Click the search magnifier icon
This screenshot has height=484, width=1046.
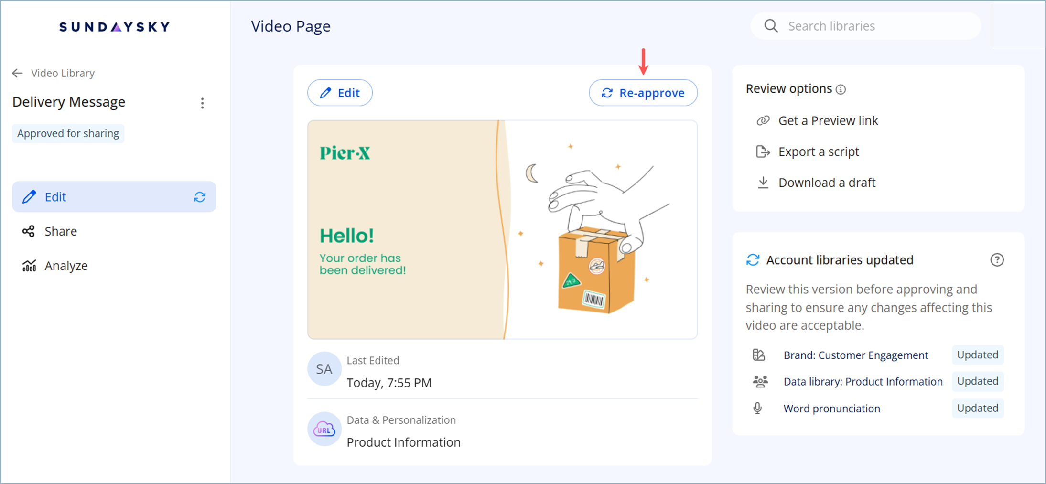tap(771, 26)
